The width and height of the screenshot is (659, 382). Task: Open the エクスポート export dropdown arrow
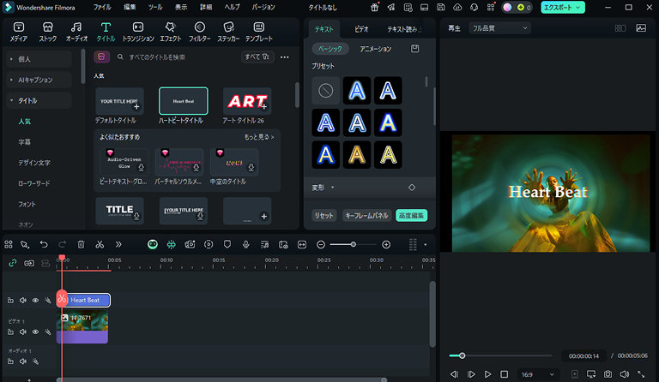click(577, 8)
